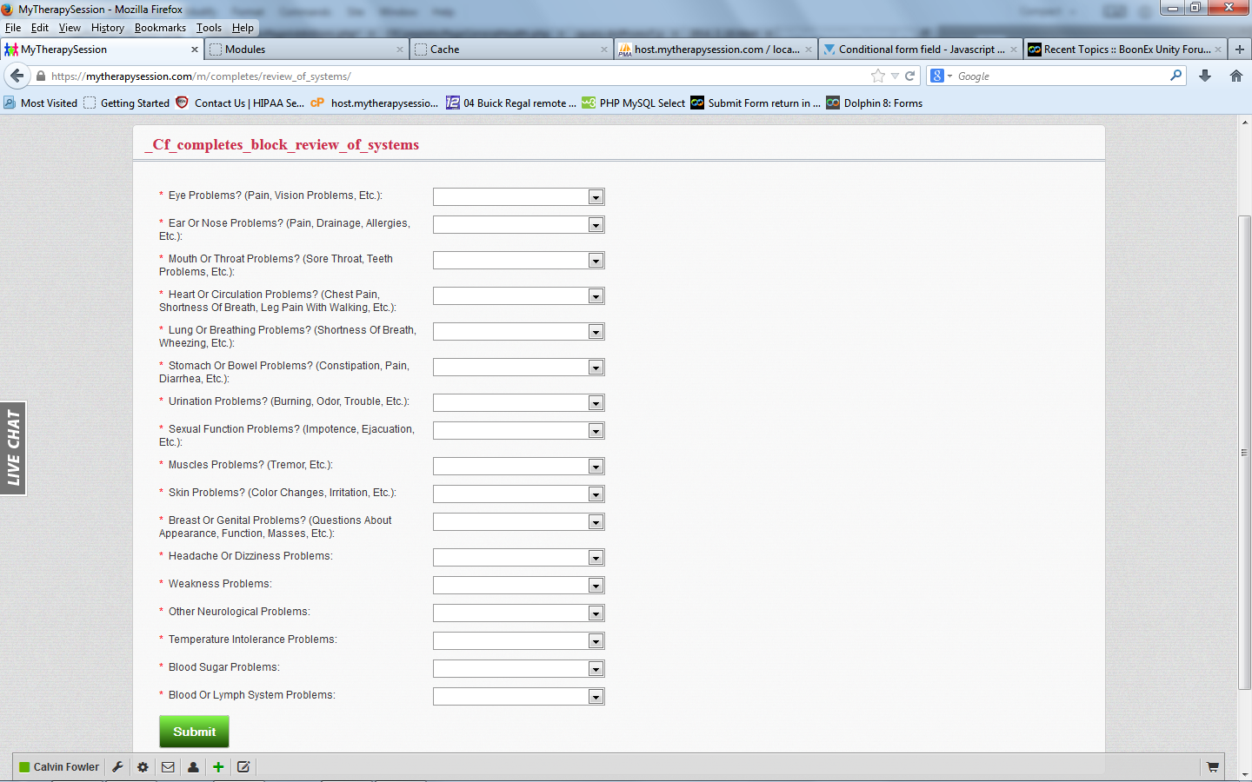
Task: Expand the Blood Sugar Problems dropdown
Action: click(518, 669)
